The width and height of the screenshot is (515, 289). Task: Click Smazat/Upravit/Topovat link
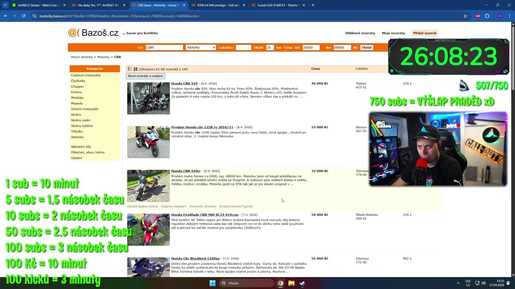tap(236, 206)
